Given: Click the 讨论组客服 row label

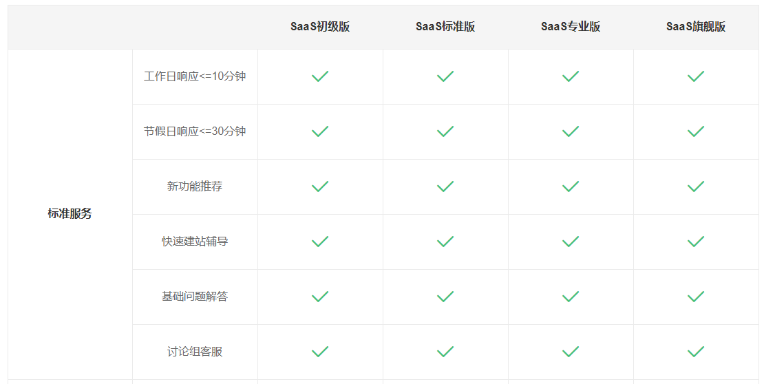Looking at the screenshot, I should [195, 352].
